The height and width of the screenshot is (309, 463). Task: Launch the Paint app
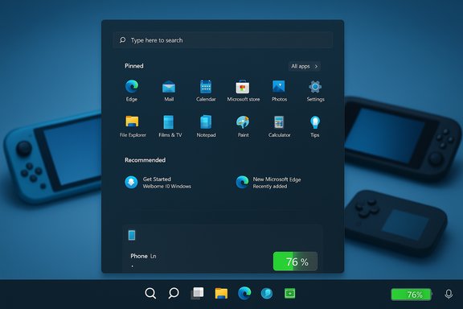(243, 126)
